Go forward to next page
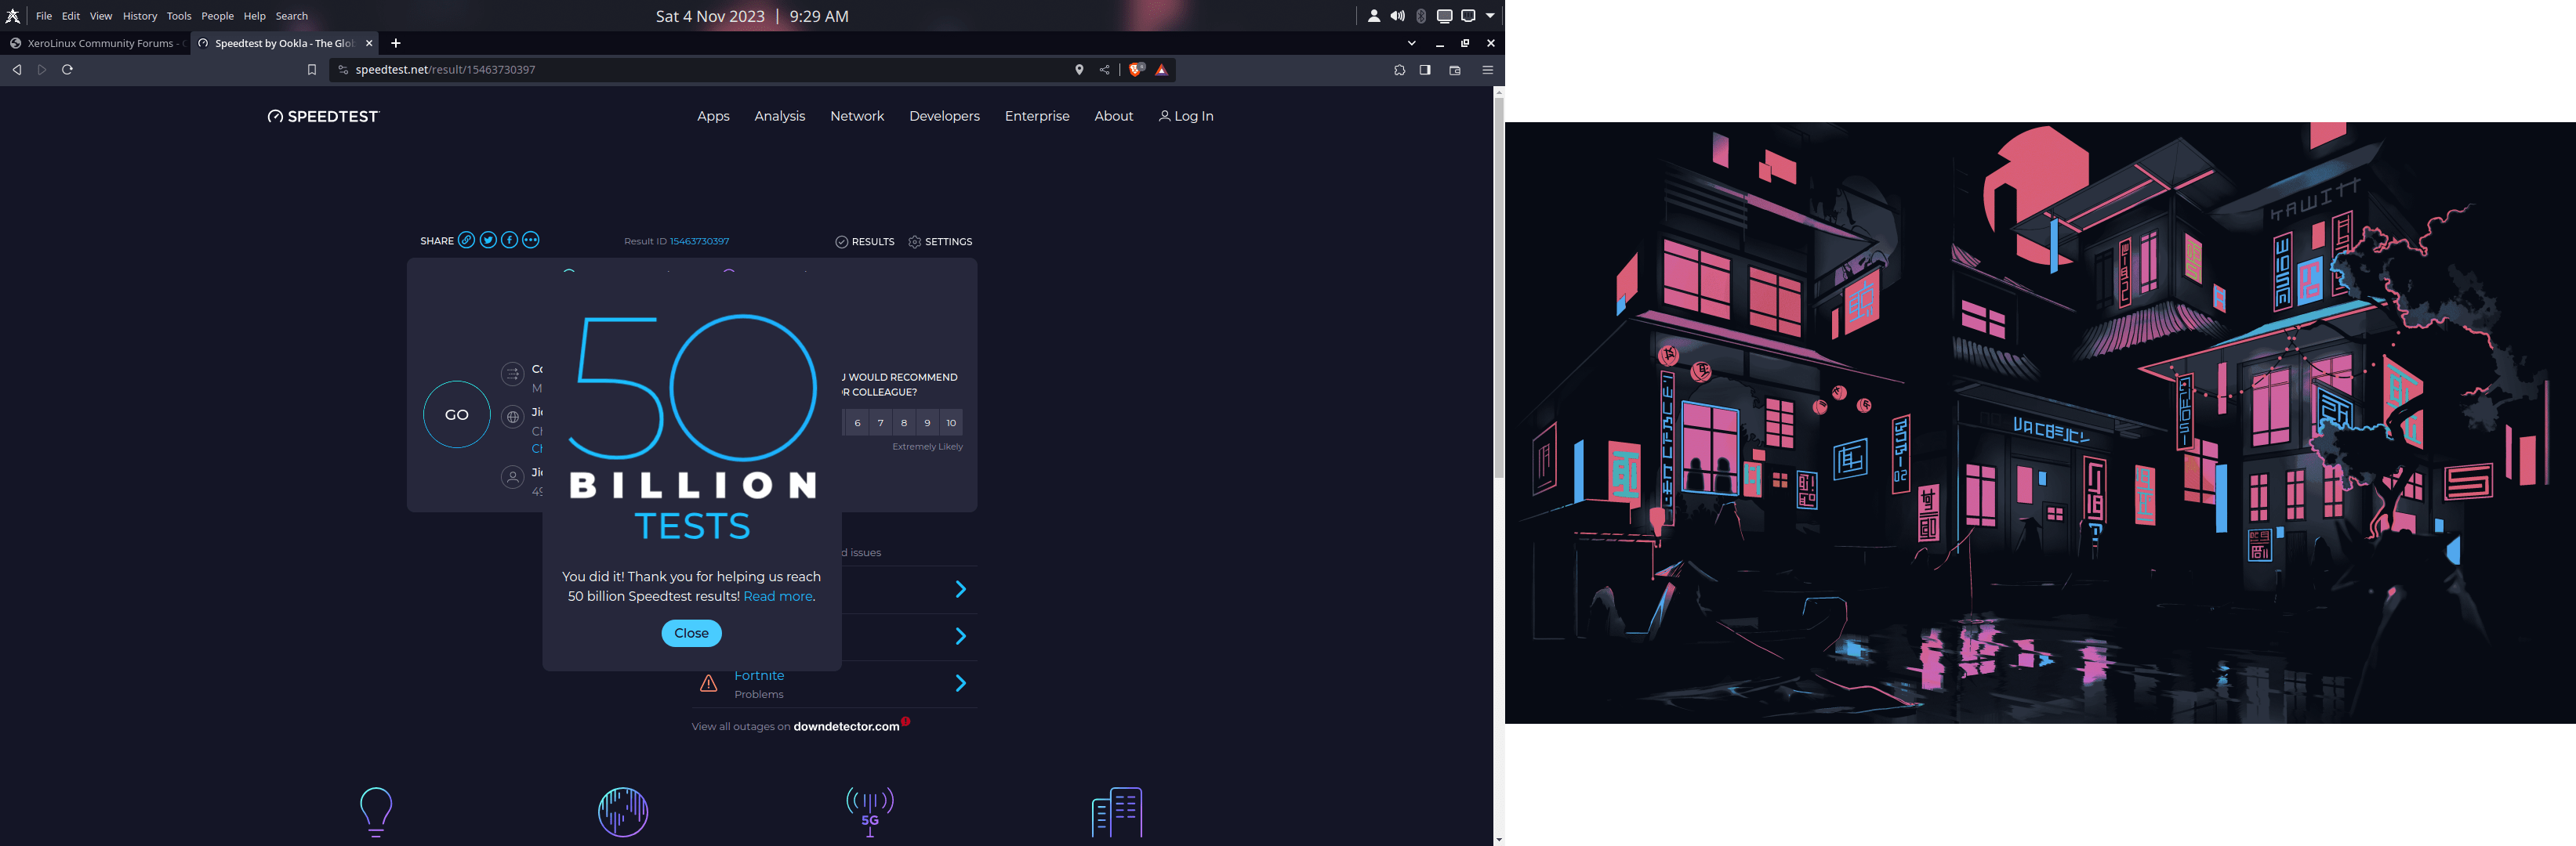Image resolution: width=2576 pixels, height=846 pixels. [x=42, y=70]
